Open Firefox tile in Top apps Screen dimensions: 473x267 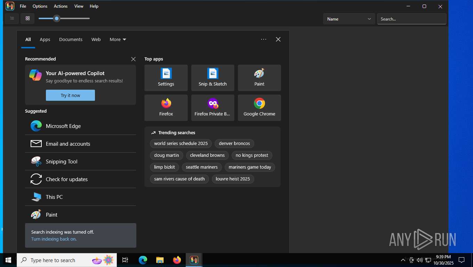166,108
